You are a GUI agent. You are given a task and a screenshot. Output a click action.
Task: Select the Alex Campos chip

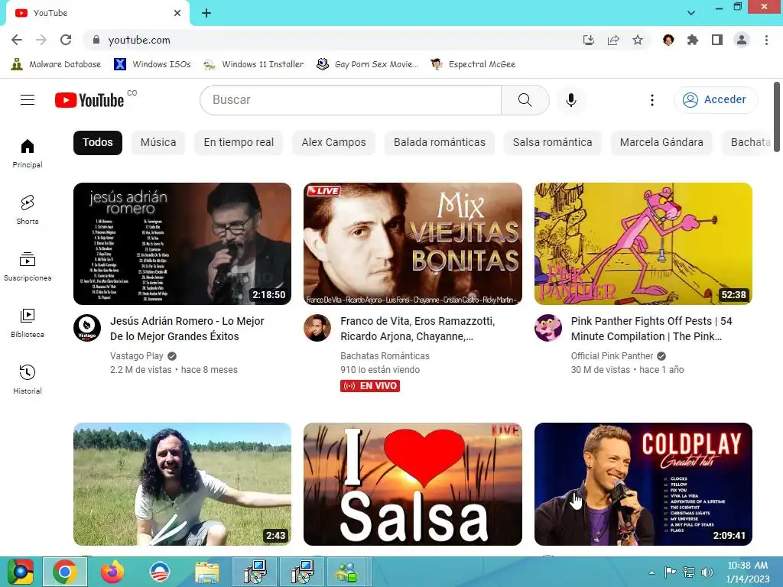[333, 142]
